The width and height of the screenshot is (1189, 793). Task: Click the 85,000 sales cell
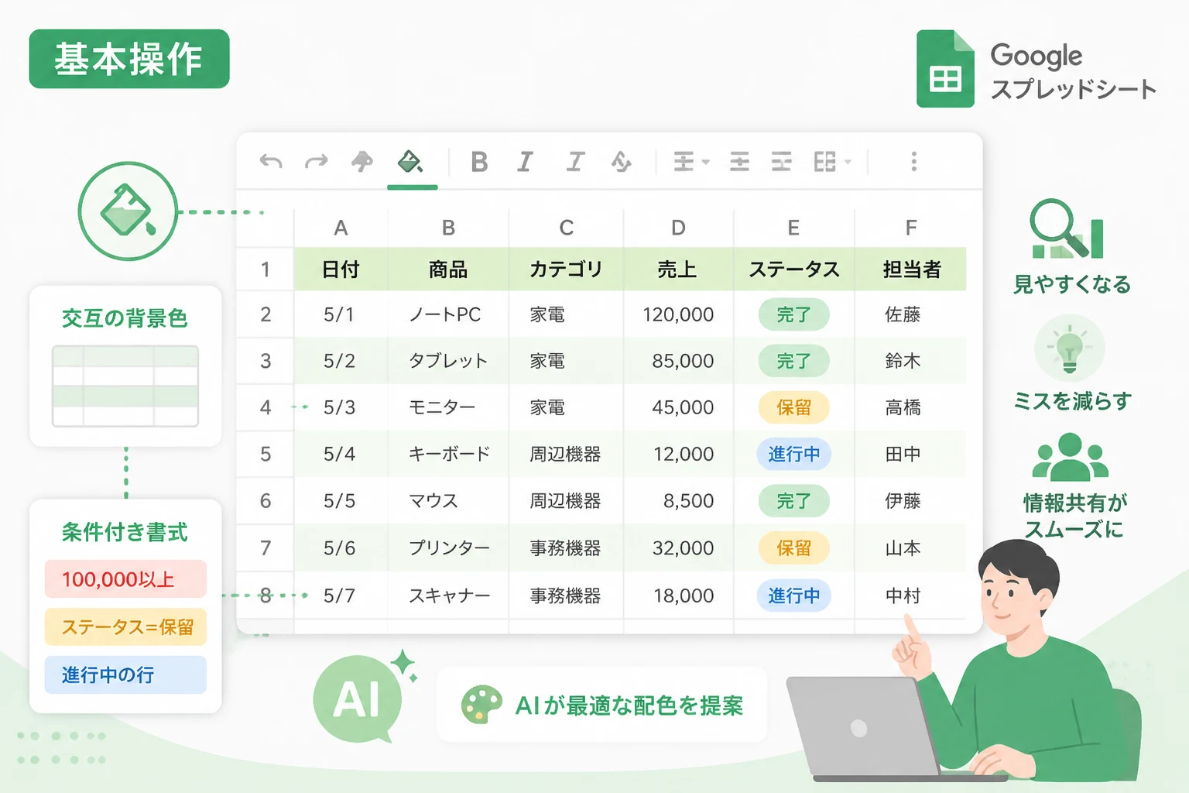(678, 361)
